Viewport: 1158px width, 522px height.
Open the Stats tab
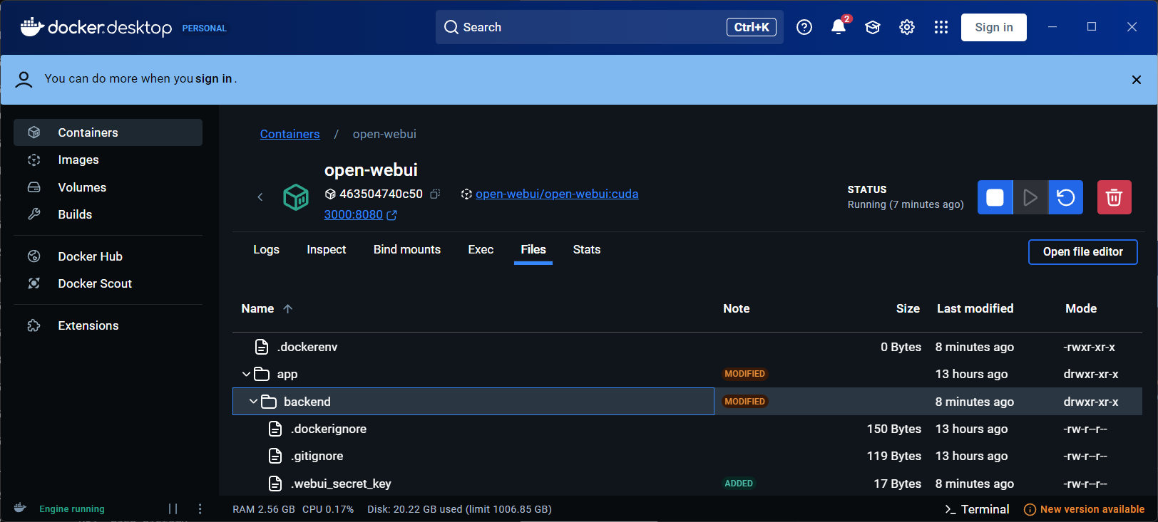[x=587, y=249]
